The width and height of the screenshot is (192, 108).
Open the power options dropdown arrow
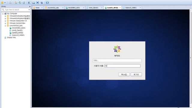pos(5,3)
